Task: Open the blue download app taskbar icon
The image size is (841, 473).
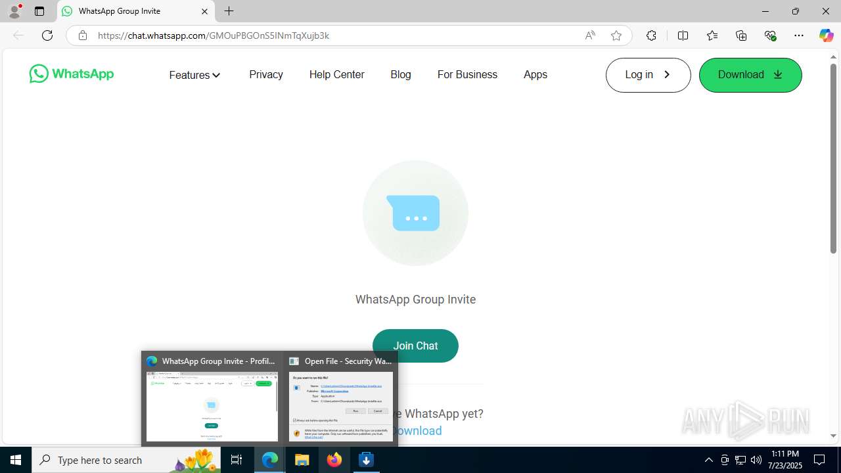Action: [x=367, y=460]
